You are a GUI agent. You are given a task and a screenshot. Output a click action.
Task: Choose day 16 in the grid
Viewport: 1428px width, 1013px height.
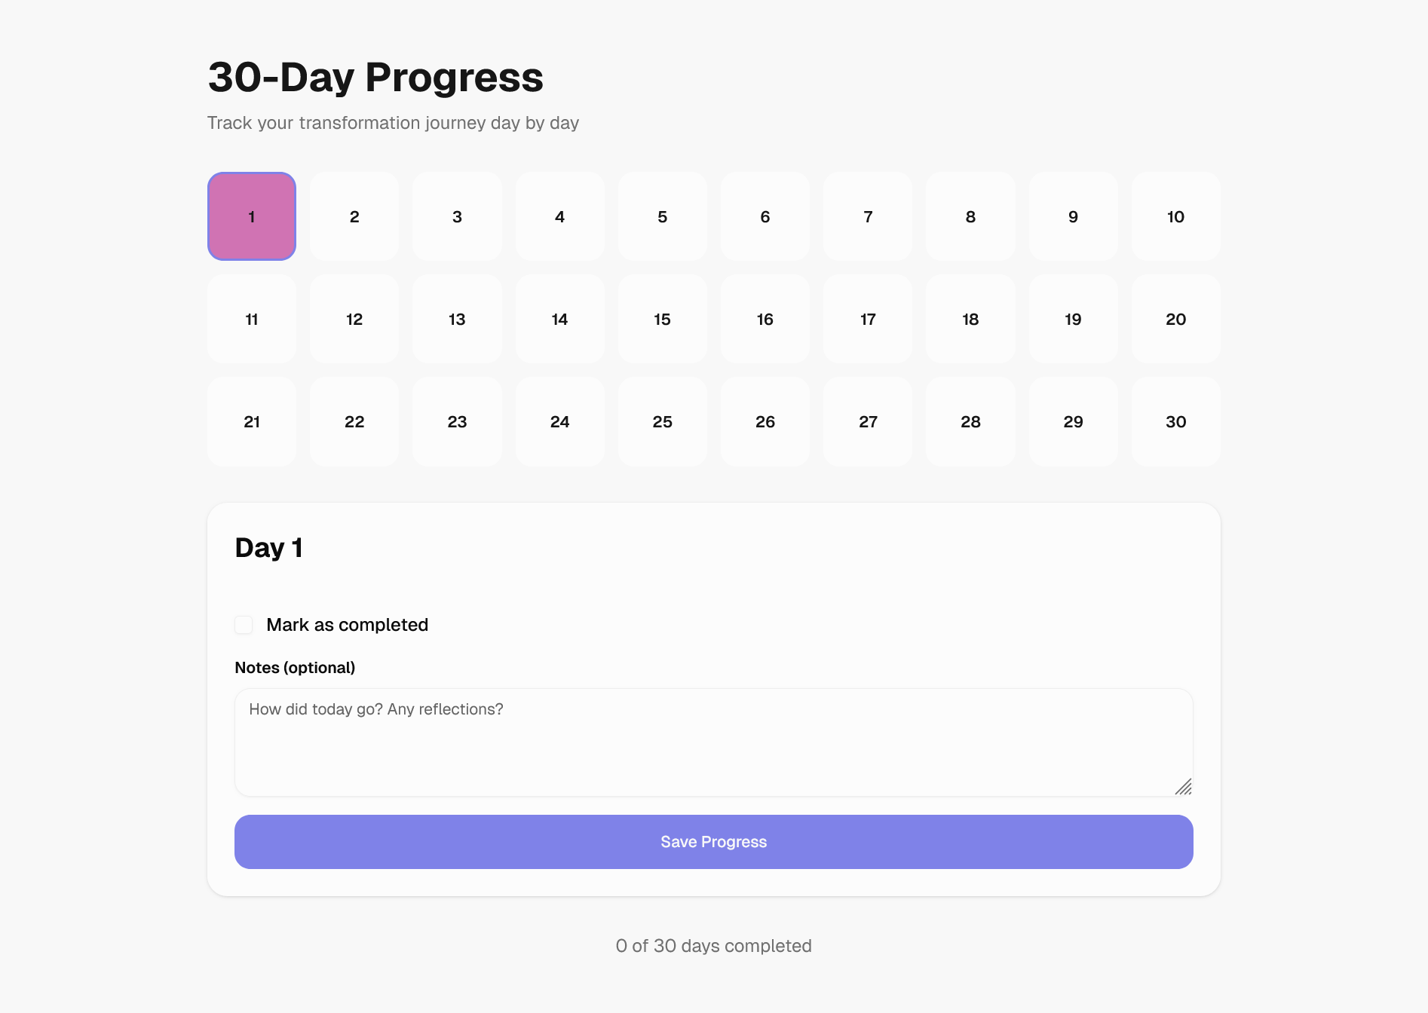pos(765,319)
